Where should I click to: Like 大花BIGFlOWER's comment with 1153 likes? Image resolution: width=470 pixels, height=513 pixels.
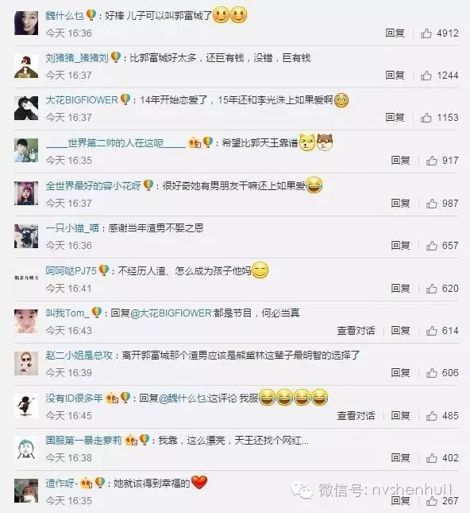[x=426, y=118]
